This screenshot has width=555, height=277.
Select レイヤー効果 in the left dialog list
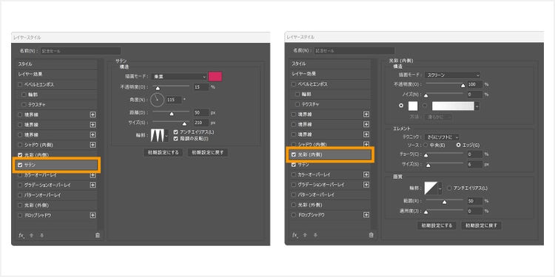coord(57,74)
